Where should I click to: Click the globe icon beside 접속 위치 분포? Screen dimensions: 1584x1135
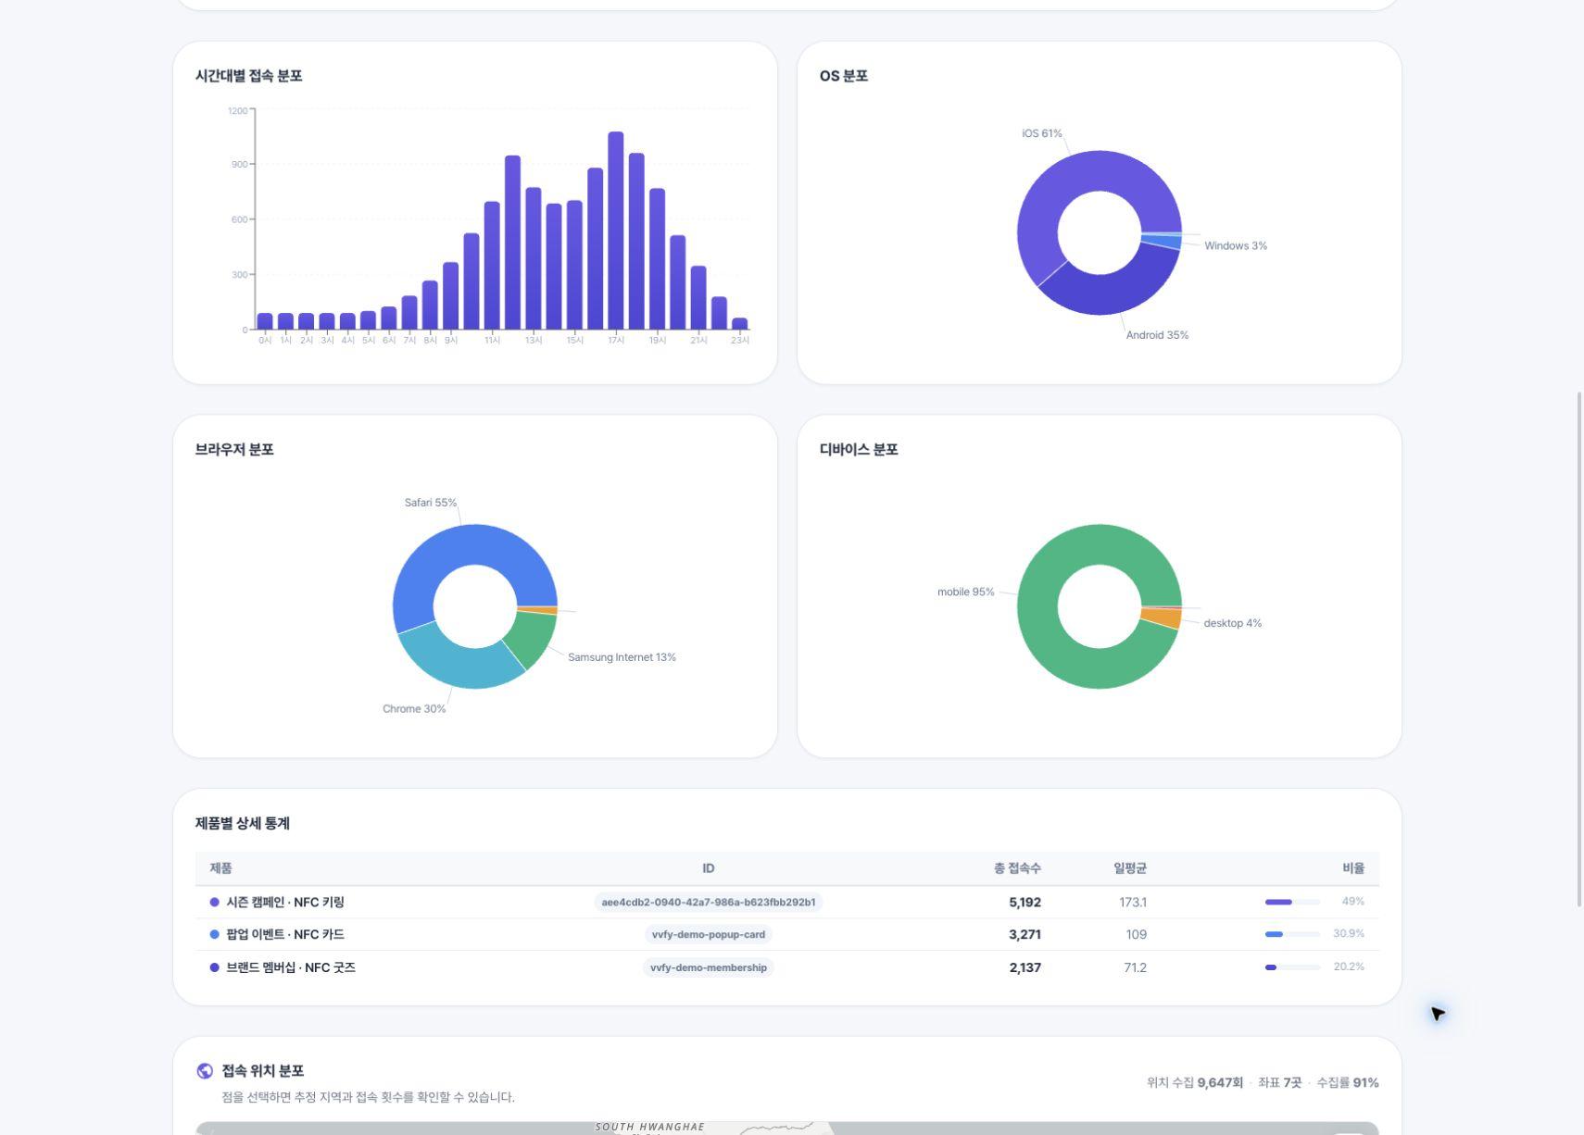click(x=205, y=1071)
